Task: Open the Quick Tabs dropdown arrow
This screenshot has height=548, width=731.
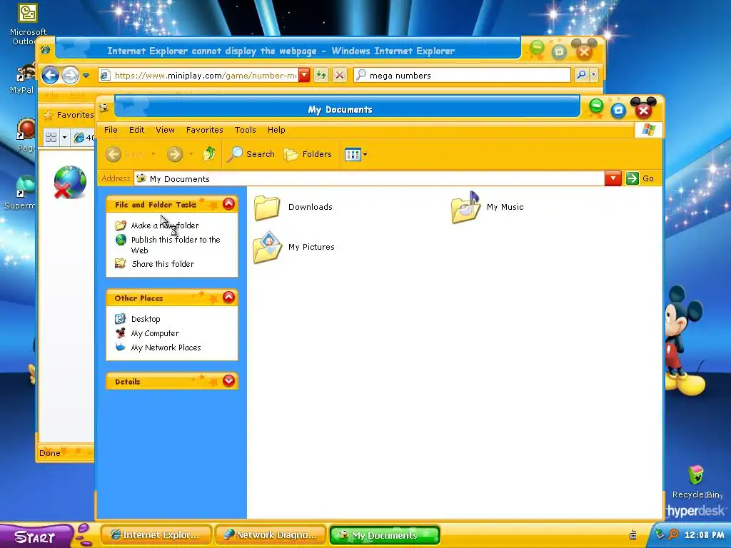Action: tap(64, 138)
